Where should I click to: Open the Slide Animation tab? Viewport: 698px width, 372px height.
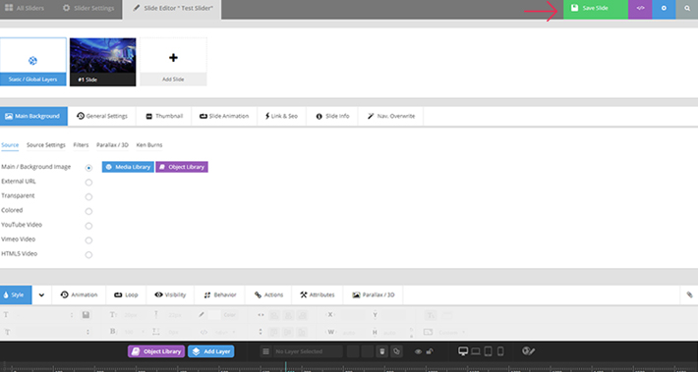coord(224,116)
